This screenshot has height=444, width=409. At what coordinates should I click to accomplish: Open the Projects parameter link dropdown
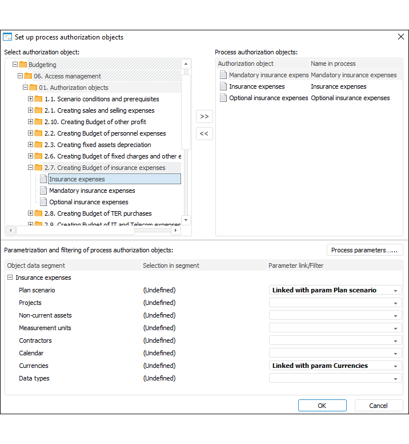click(395, 303)
